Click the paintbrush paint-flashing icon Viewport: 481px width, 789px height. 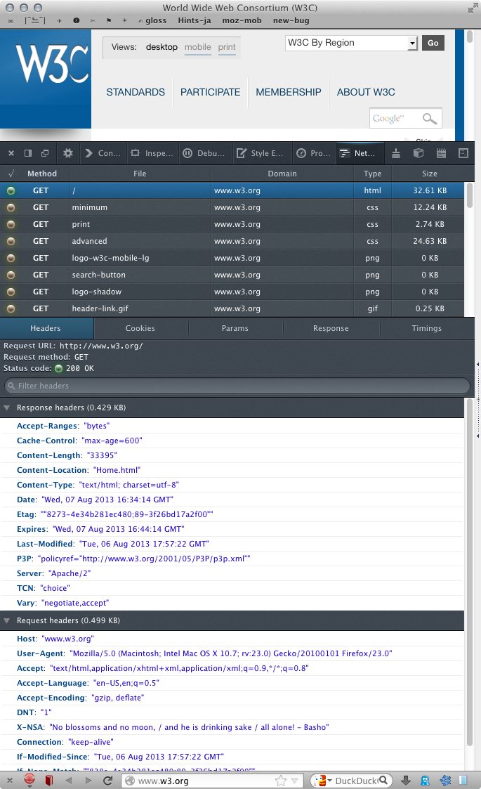[x=396, y=153]
